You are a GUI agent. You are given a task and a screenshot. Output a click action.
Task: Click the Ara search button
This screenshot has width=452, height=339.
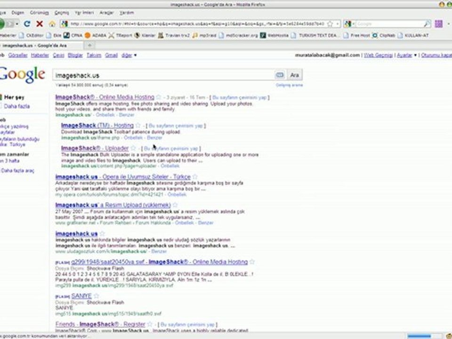[x=294, y=75]
